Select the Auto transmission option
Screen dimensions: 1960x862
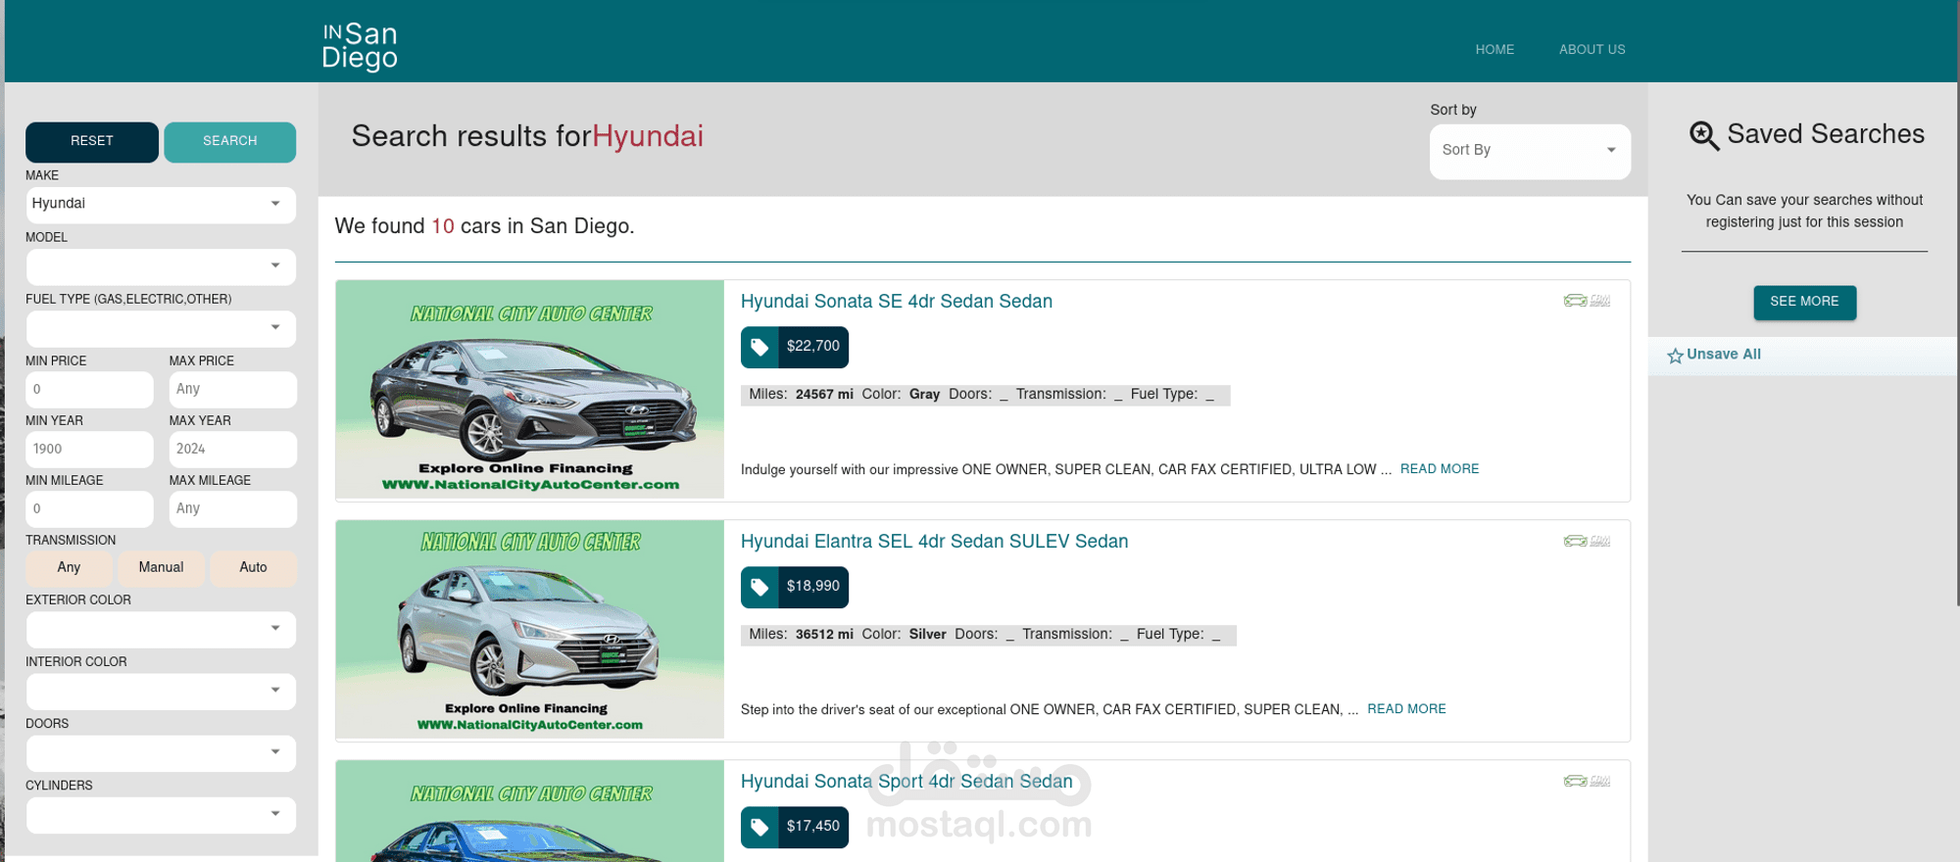coord(253,568)
